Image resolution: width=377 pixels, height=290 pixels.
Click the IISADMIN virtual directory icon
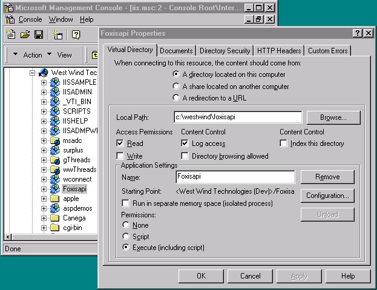coord(55,92)
